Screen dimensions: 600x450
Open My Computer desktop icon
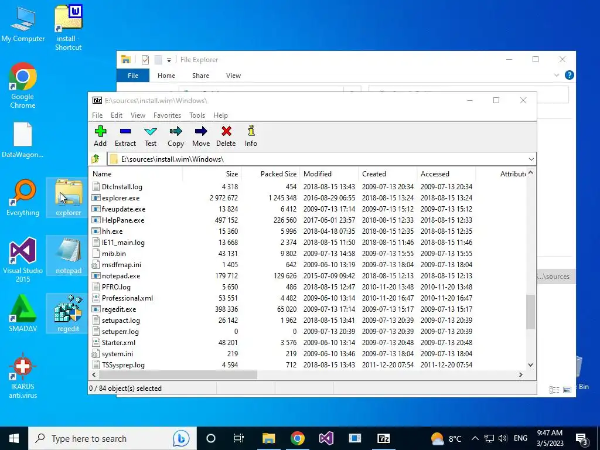23,25
